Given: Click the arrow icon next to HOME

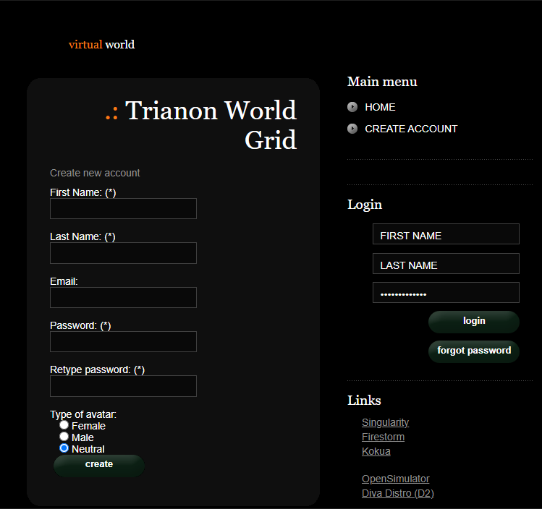Looking at the screenshot, I should point(352,107).
